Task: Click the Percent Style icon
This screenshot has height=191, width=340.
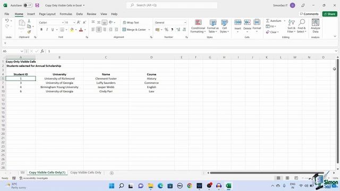Action: coord(166,30)
